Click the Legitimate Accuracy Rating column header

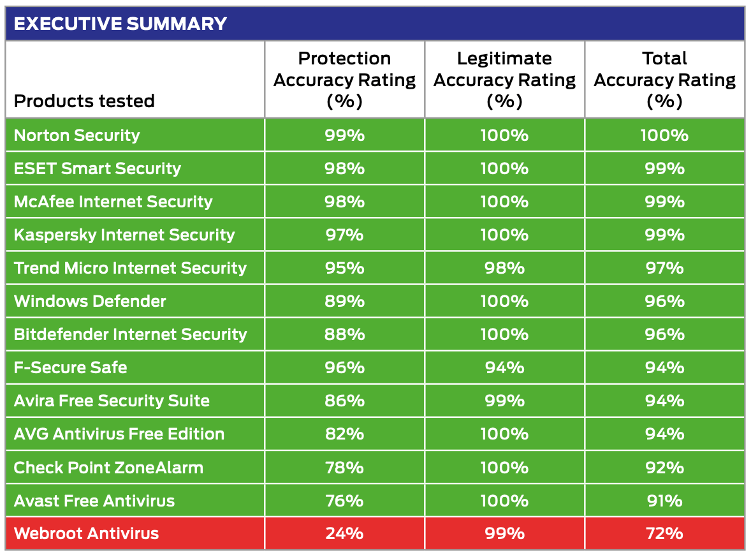point(504,80)
